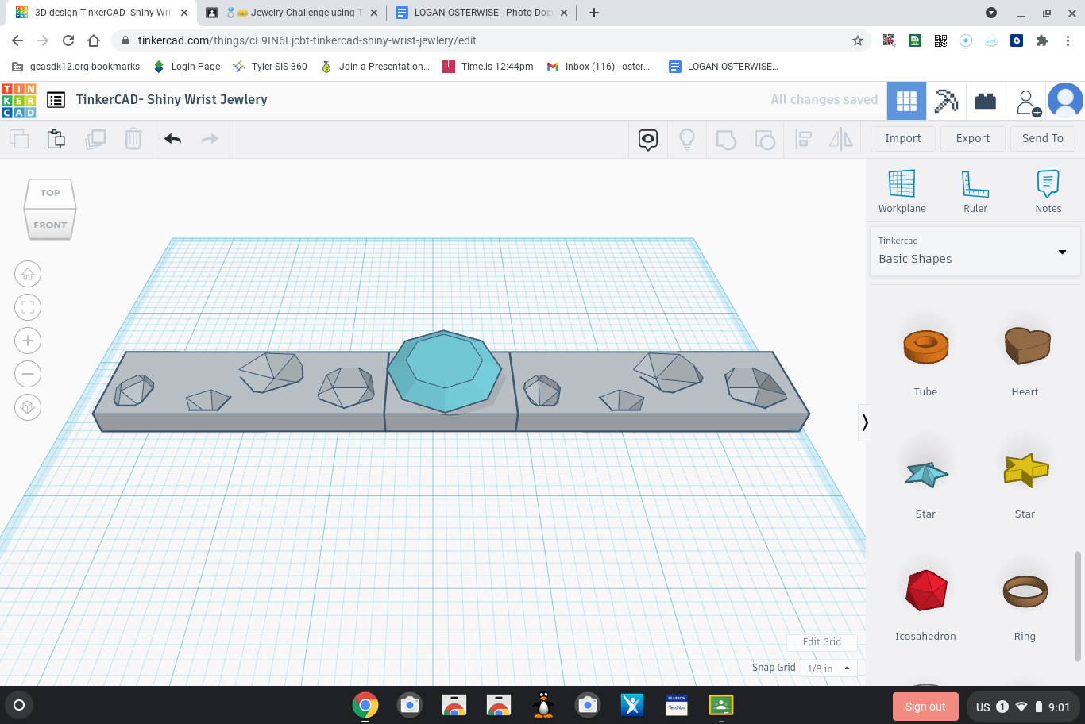Undo the last action
Image resolution: width=1085 pixels, height=724 pixels.
coord(173,139)
